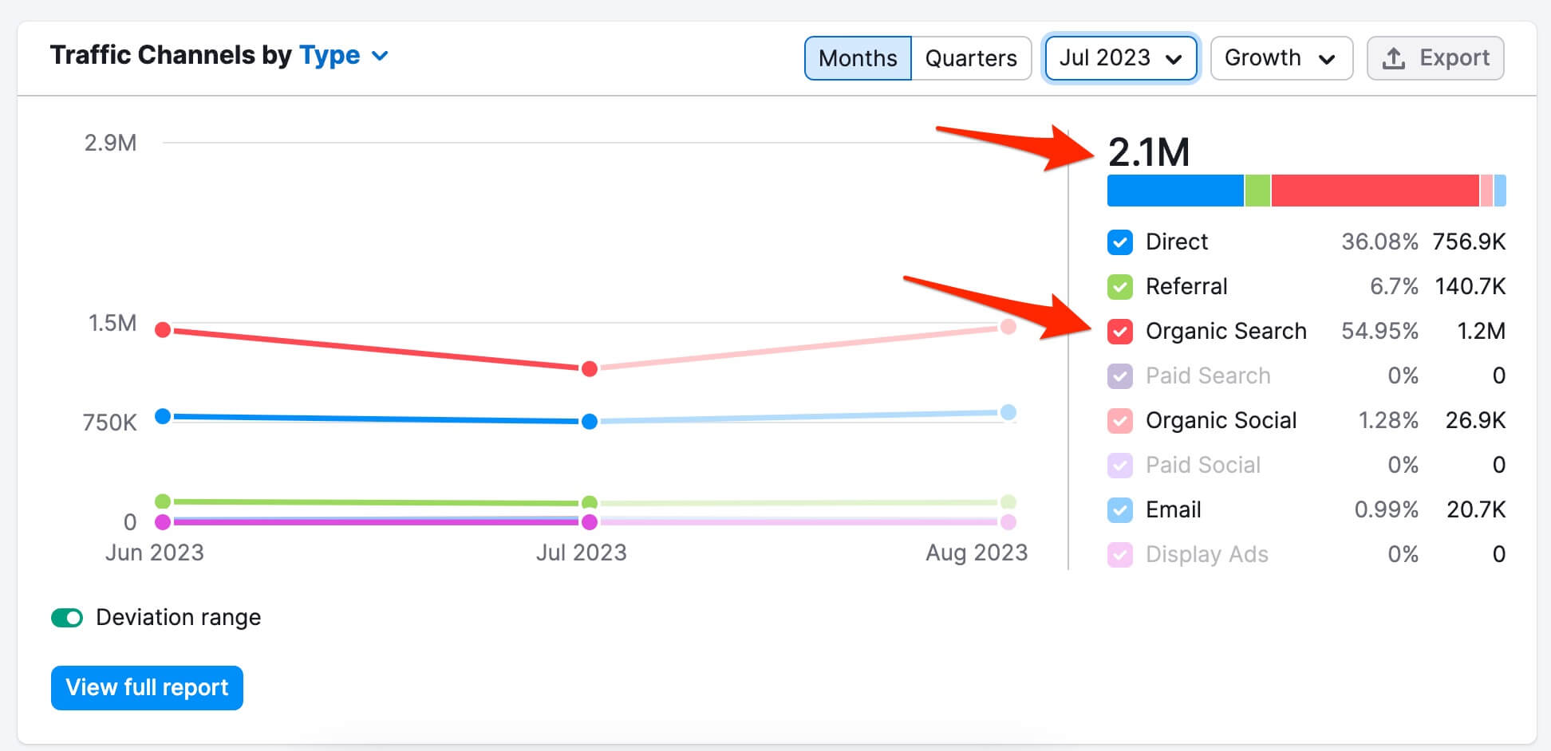Click the 20.7K Email value
The image size is (1551, 751).
[x=1476, y=510]
